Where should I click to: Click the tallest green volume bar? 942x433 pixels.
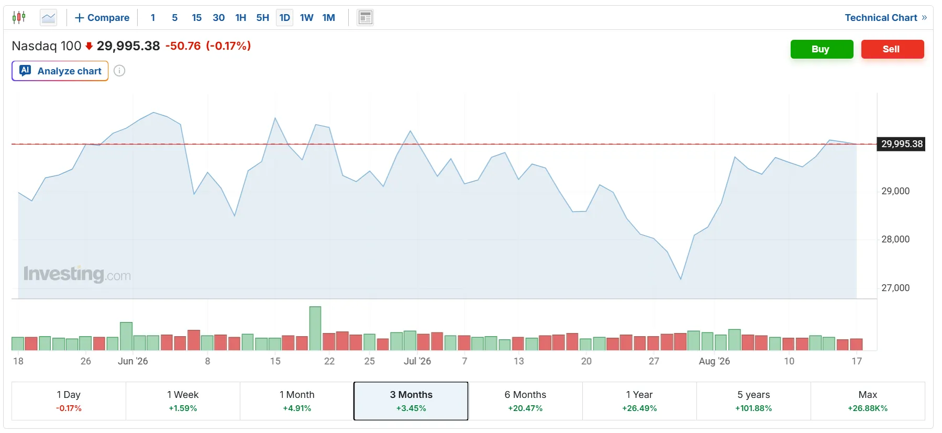click(x=315, y=328)
